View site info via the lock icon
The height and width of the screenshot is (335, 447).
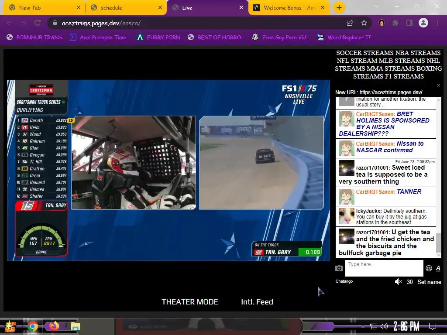(x=55, y=23)
